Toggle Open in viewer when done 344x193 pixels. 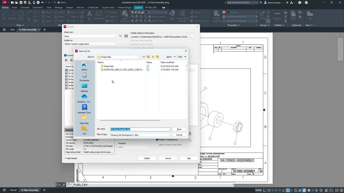click(157, 145)
